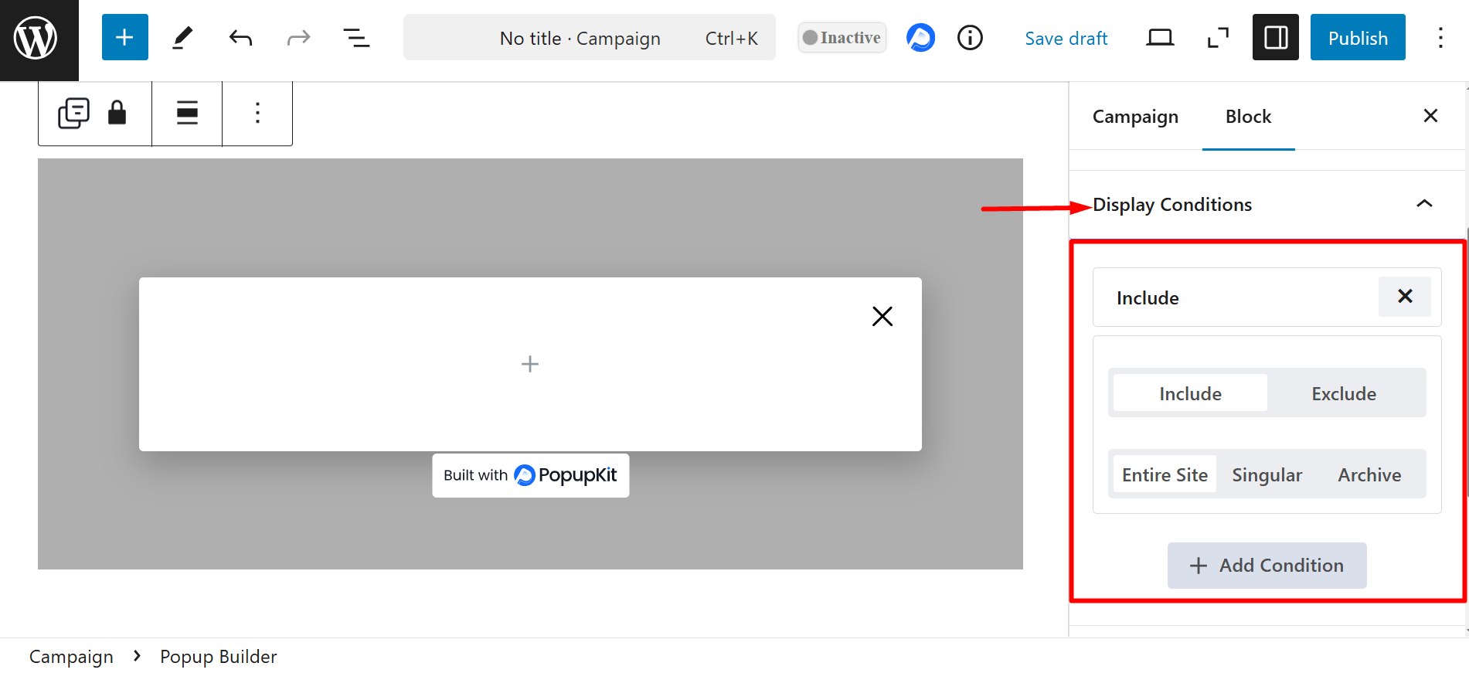Click the Publish button
This screenshot has height=673, width=1469.
1357,38
